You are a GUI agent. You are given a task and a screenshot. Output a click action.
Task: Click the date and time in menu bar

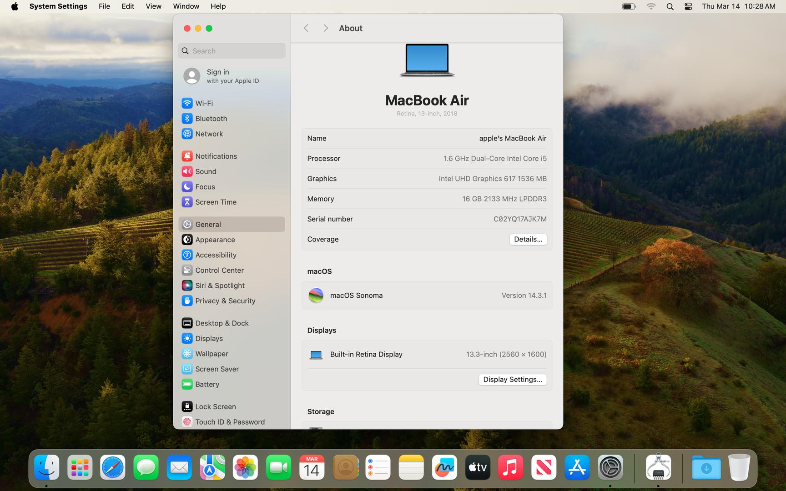pos(738,6)
